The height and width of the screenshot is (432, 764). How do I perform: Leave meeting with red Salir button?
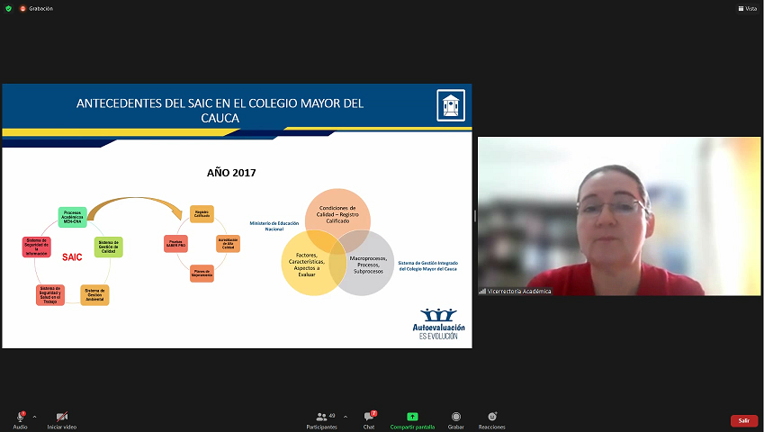tap(744, 421)
